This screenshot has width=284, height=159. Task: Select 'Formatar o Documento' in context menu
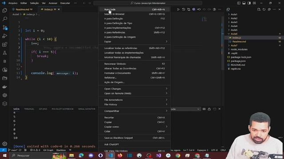[x=134, y=73]
